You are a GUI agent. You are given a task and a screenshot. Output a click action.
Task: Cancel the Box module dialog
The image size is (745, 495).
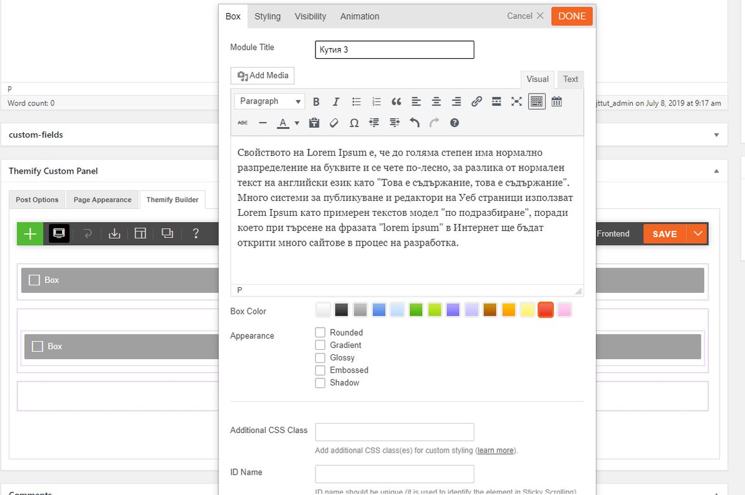coord(525,16)
